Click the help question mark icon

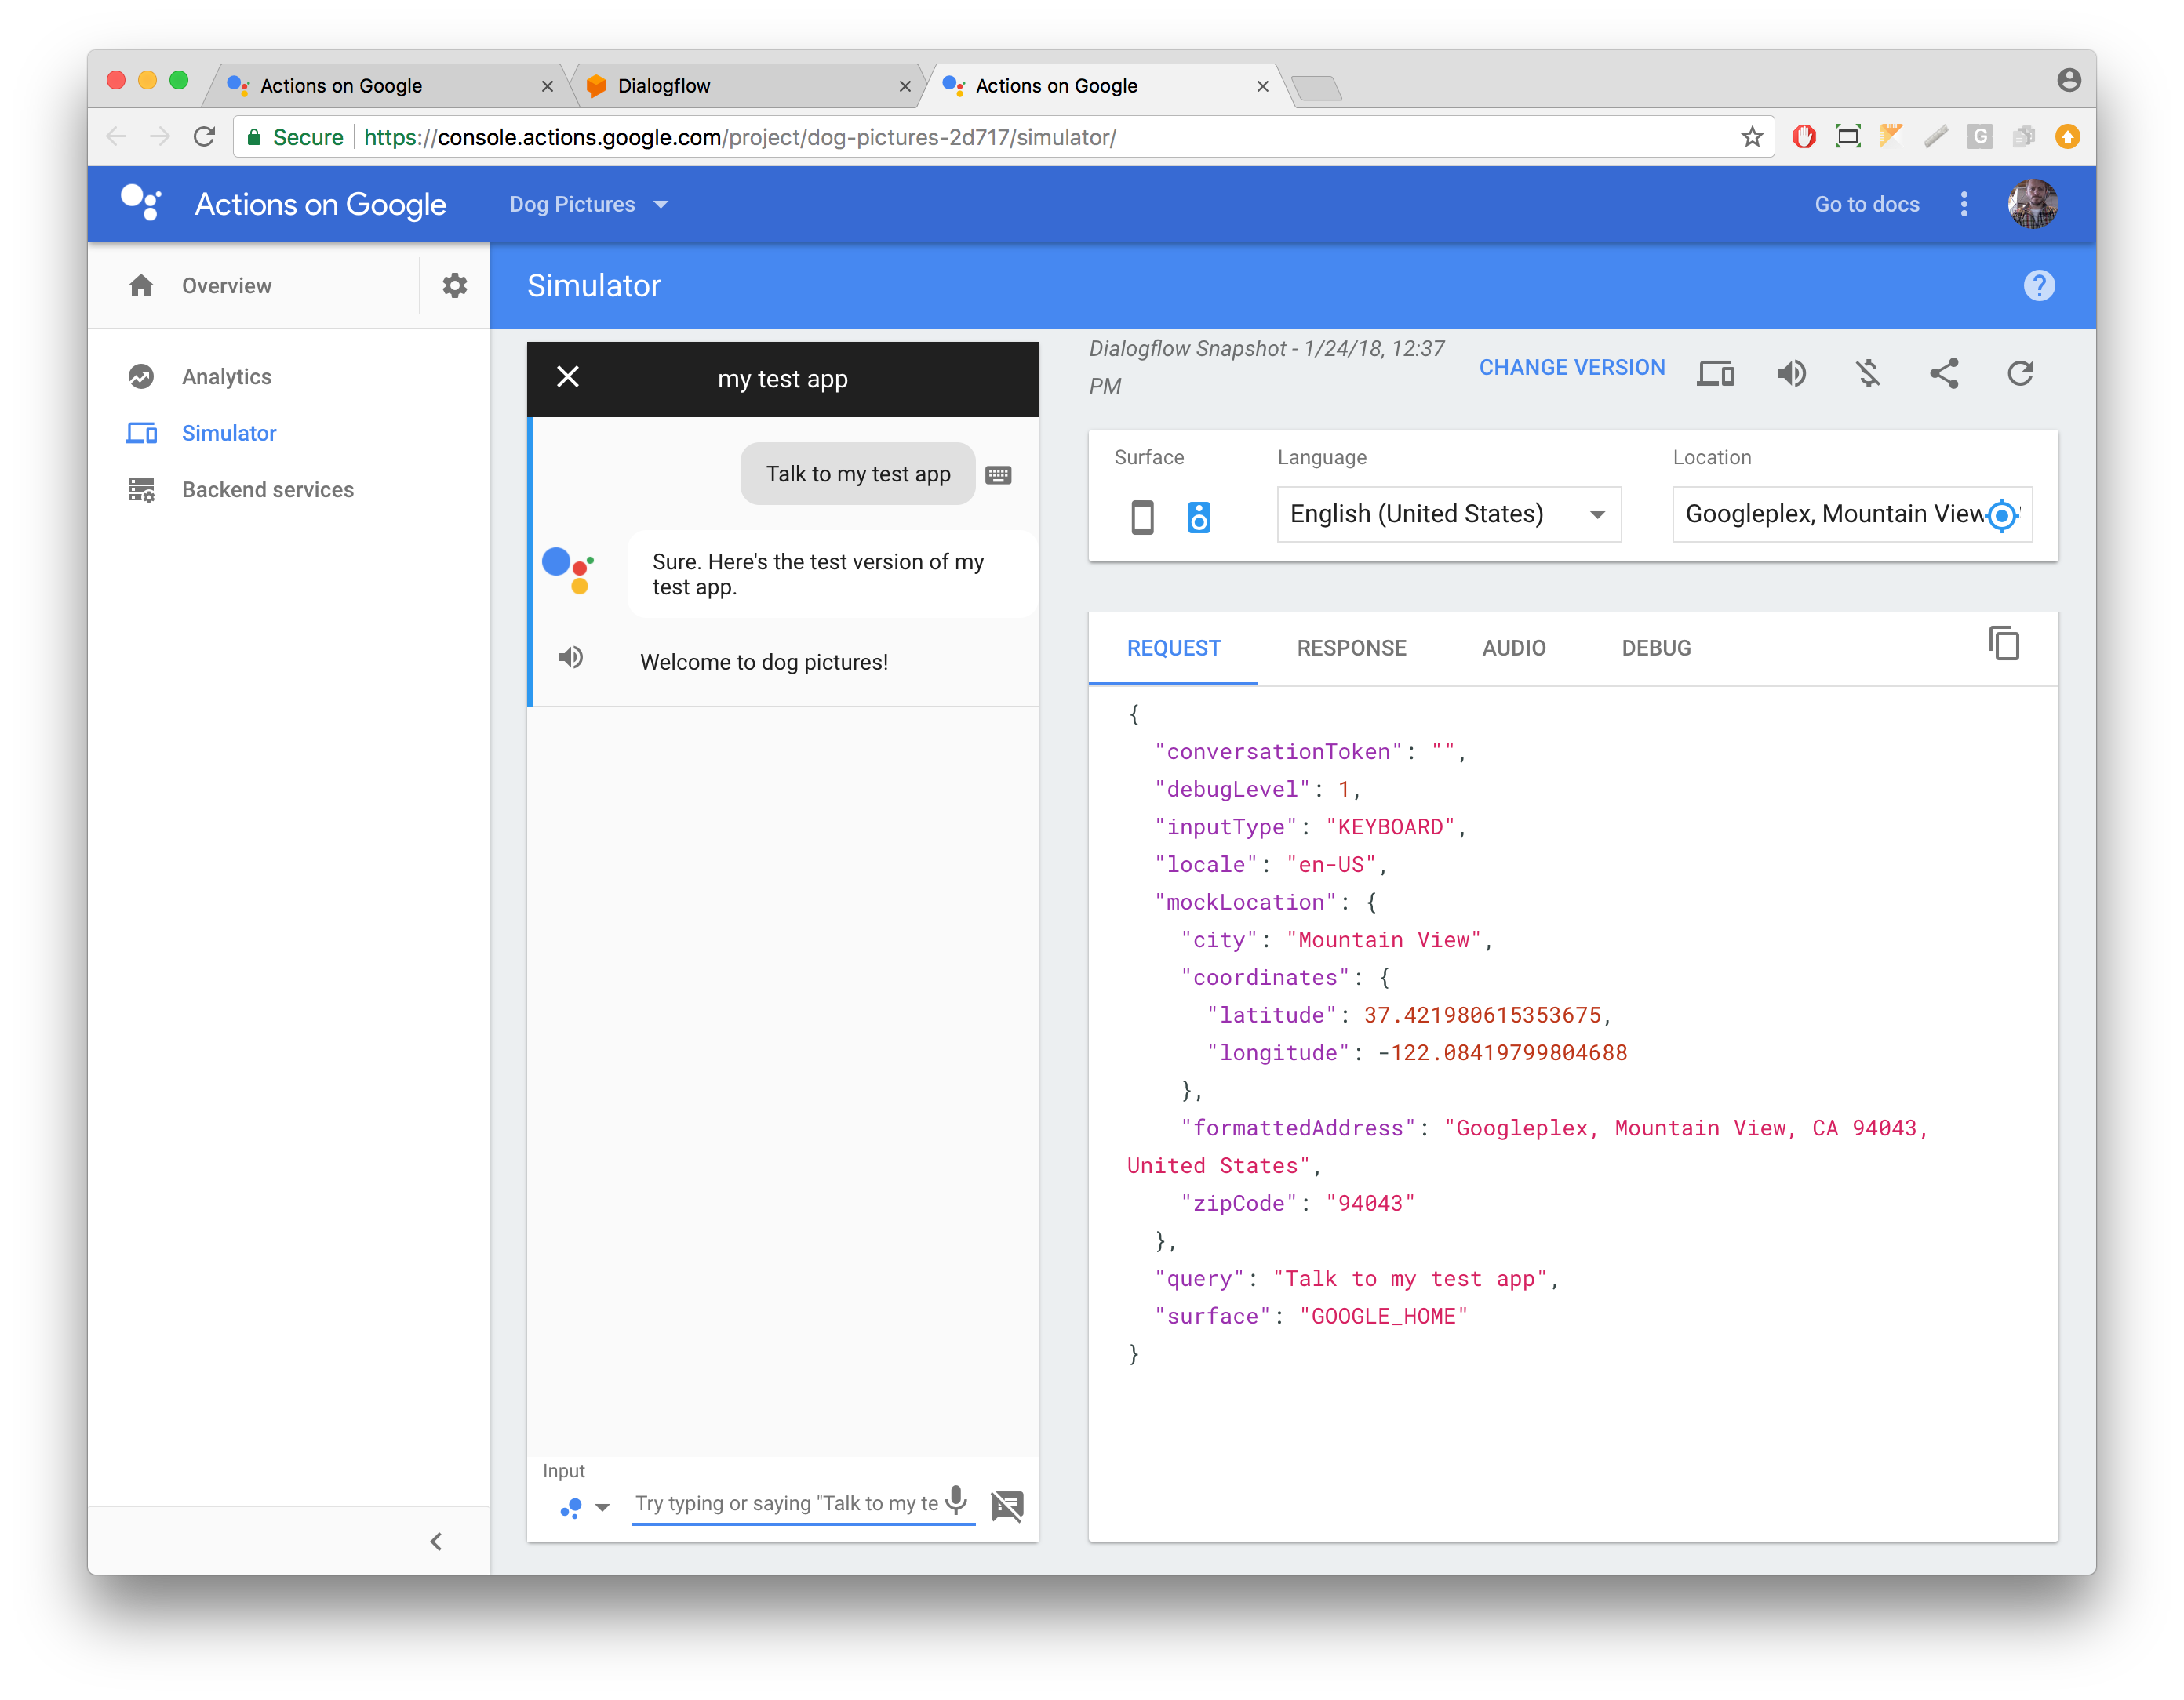click(x=2039, y=286)
